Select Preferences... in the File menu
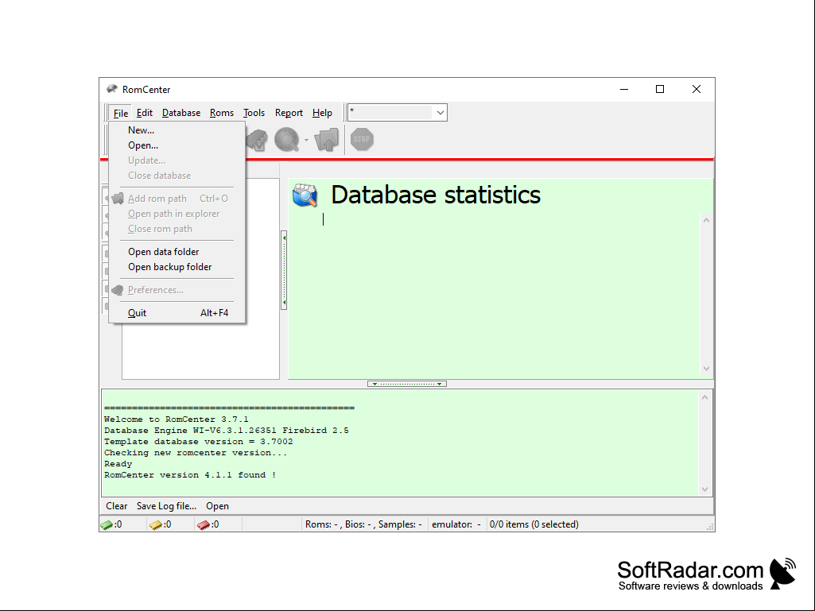The width and height of the screenshot is (815, 611). 177,290
